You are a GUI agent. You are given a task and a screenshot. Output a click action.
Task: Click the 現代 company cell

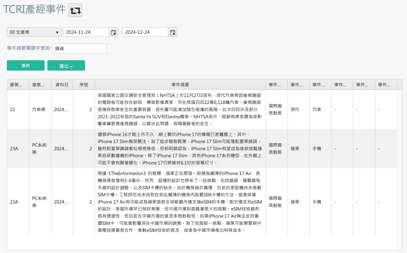298,109
